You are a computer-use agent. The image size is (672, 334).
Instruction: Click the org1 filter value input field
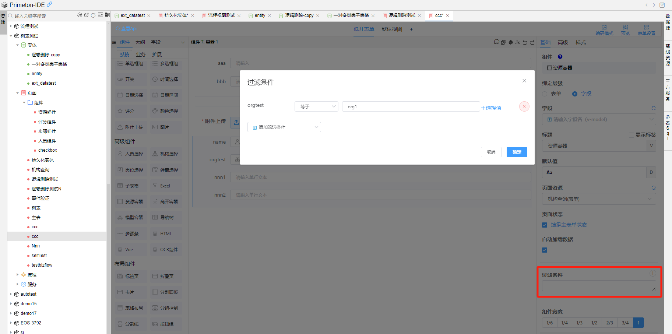411,107
